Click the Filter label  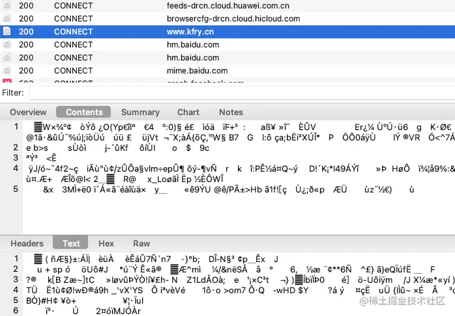[13, 92]
